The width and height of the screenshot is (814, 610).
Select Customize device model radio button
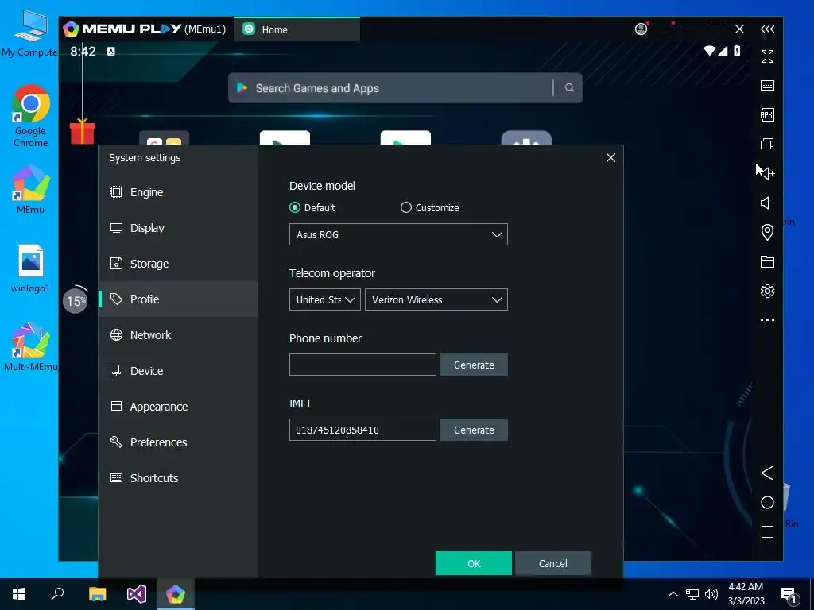(406, 207)
